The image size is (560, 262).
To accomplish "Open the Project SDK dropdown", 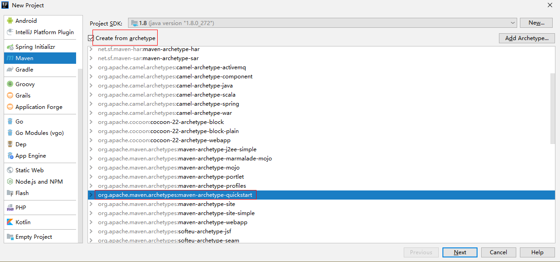I will pyautogui.click(x=323, y=23).
